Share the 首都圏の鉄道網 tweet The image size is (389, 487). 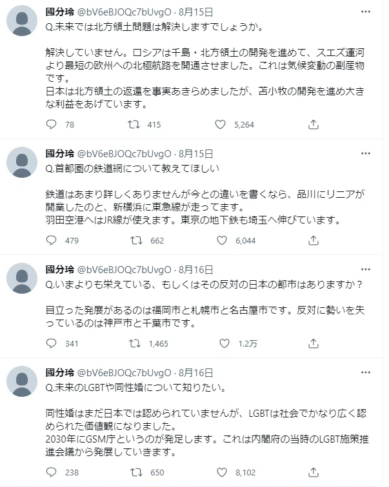pyautogui.click(x=314, y=240)
